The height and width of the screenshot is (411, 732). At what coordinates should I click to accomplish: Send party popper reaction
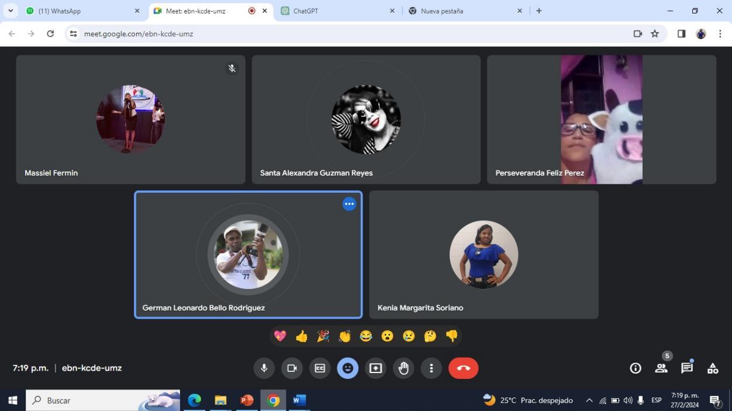tap(323, 336)
